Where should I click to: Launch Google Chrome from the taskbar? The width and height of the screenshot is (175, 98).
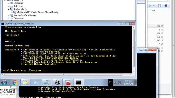[x=15, y=83]
